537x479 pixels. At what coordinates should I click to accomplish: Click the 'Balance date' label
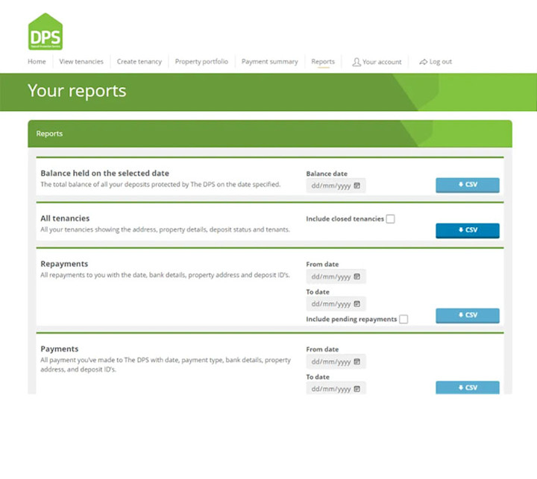tap(327, 174)
